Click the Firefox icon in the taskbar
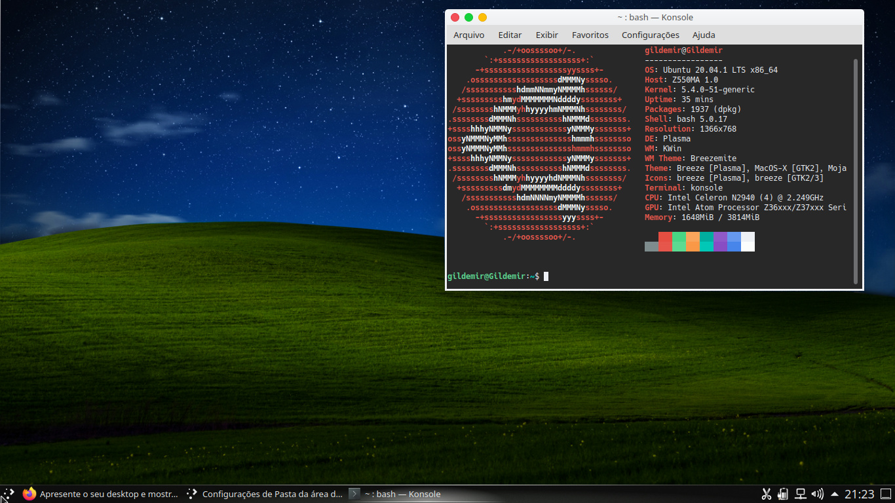 (x=29, y=494)
